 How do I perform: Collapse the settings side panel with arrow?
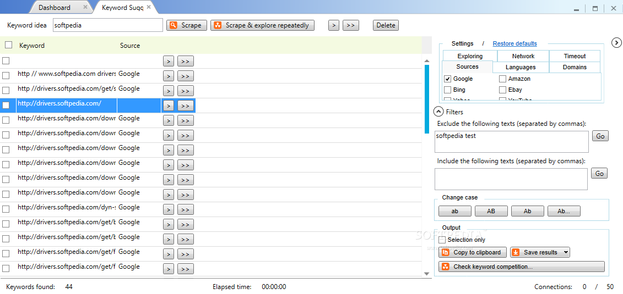coord(616,42)
